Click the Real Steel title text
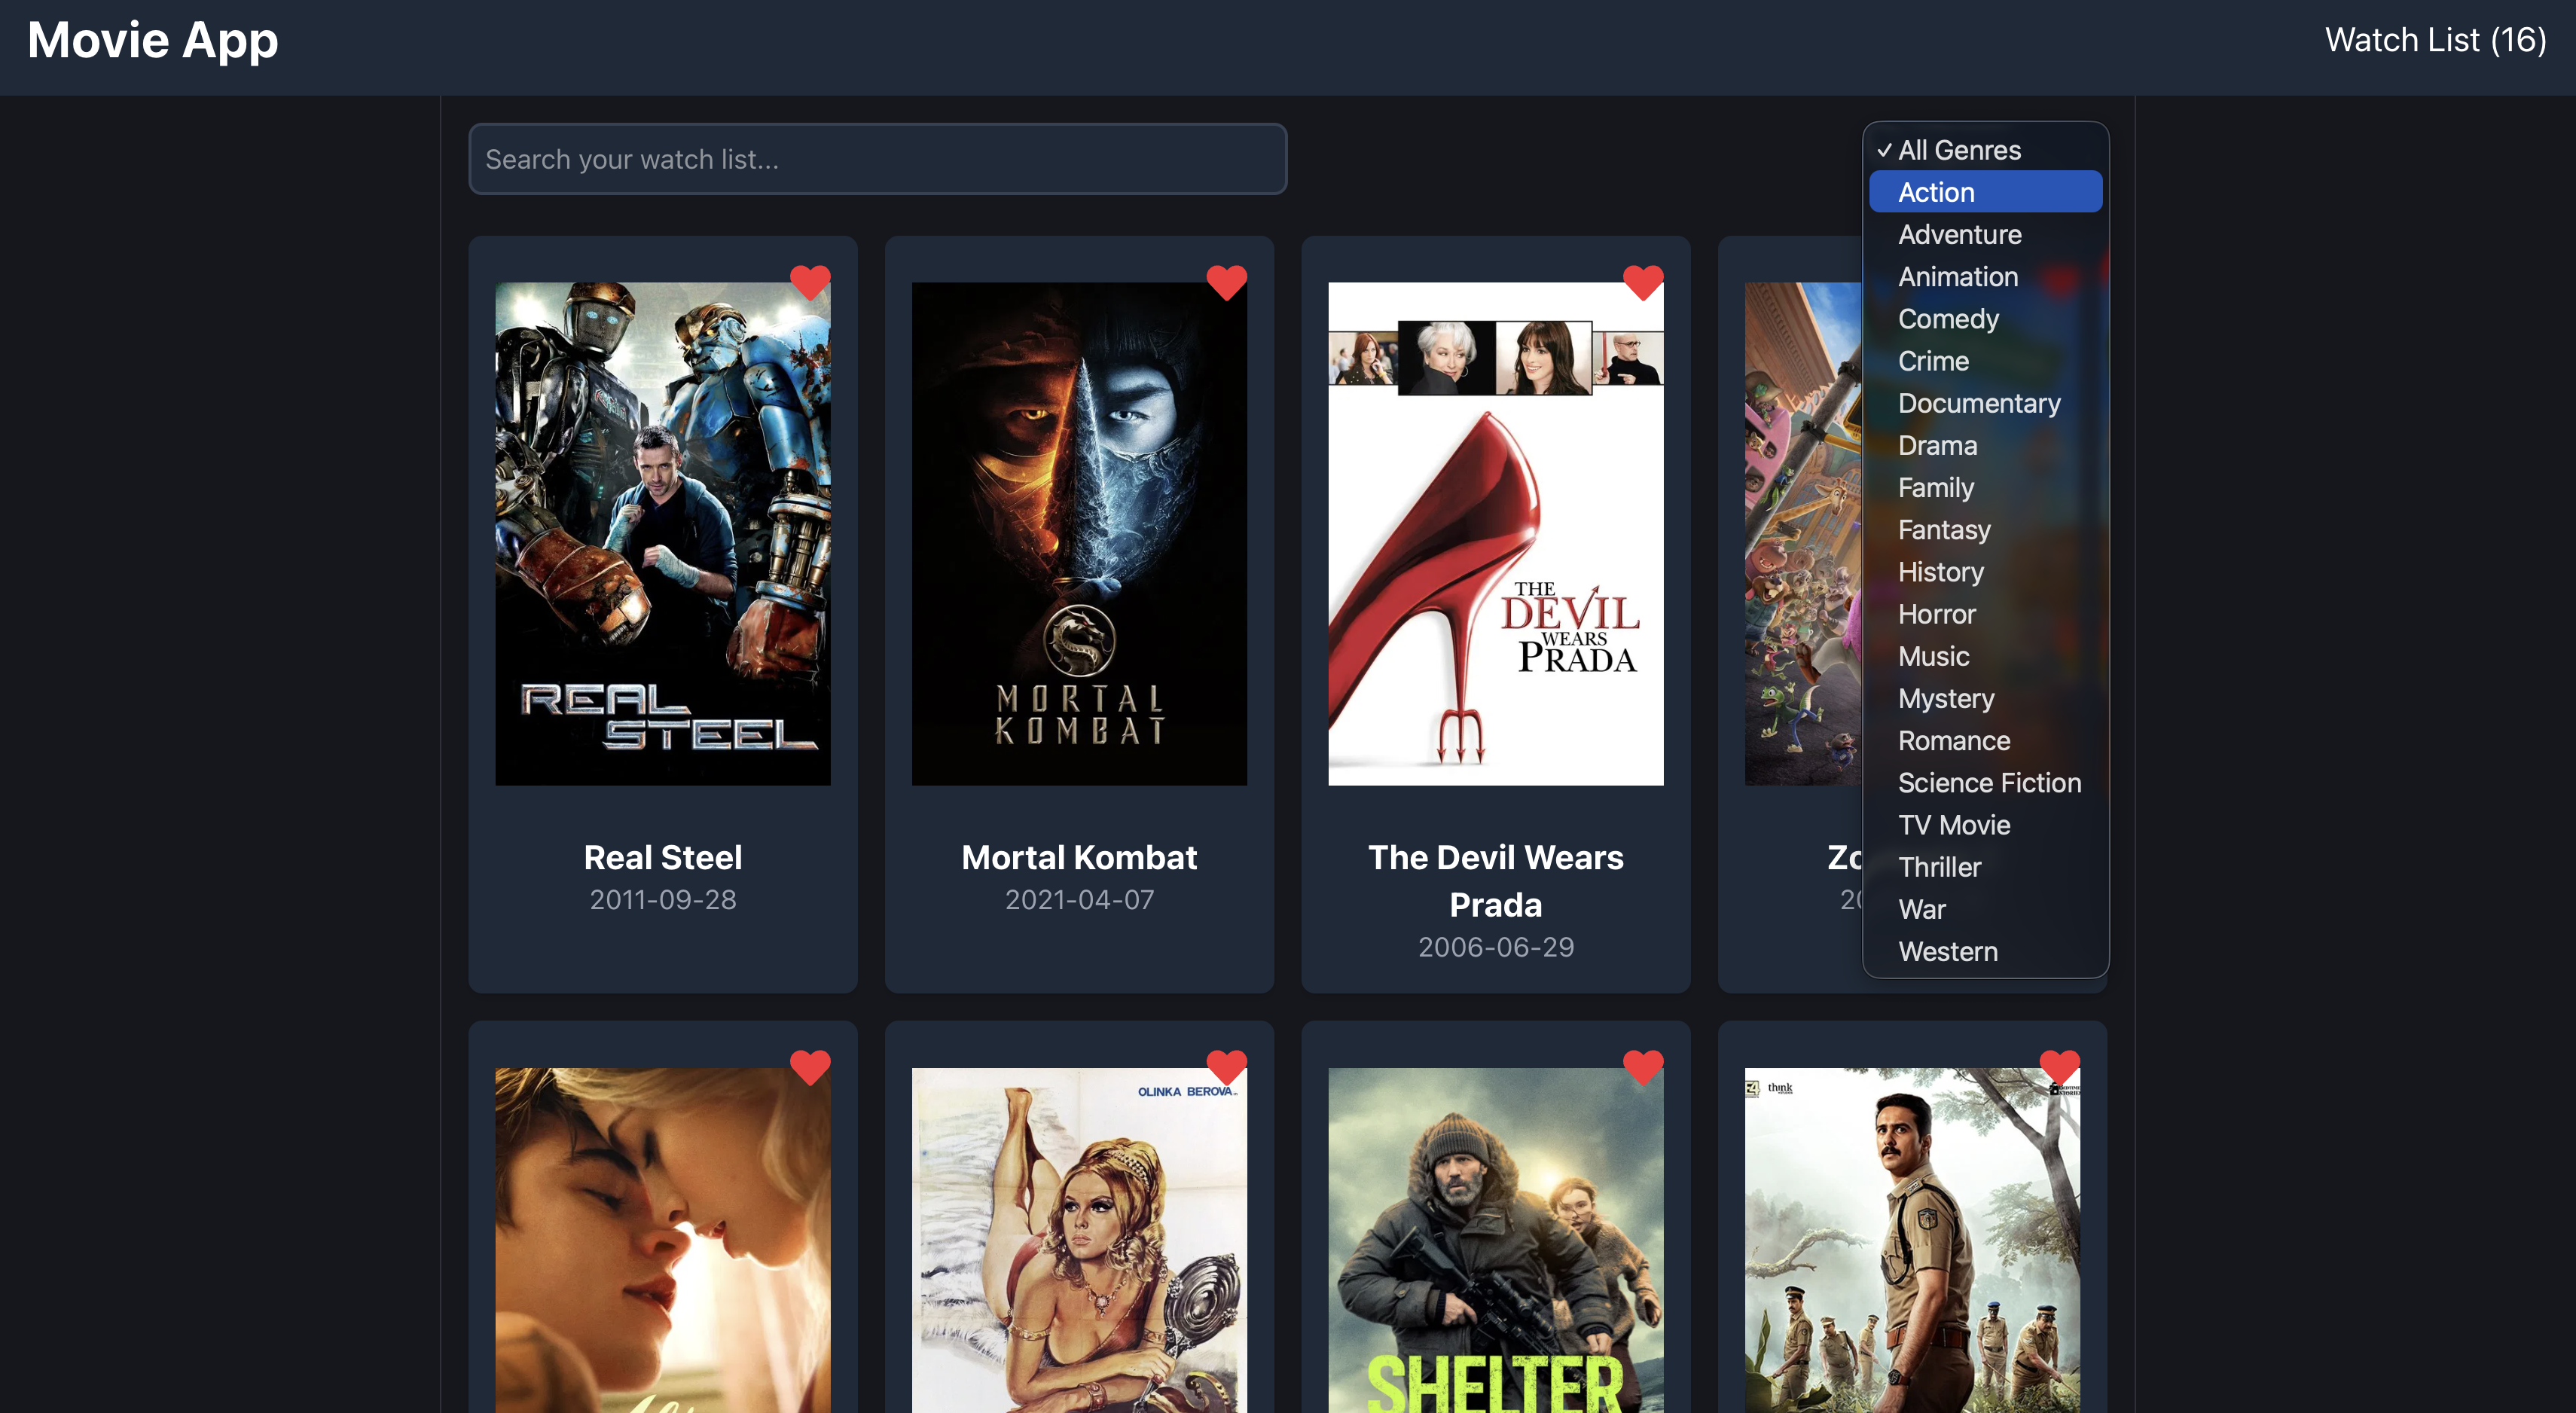 (663, 858)
